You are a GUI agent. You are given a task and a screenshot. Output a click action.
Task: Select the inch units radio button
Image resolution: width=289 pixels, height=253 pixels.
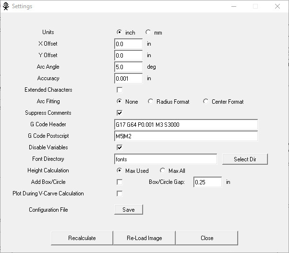coord(119,32)
